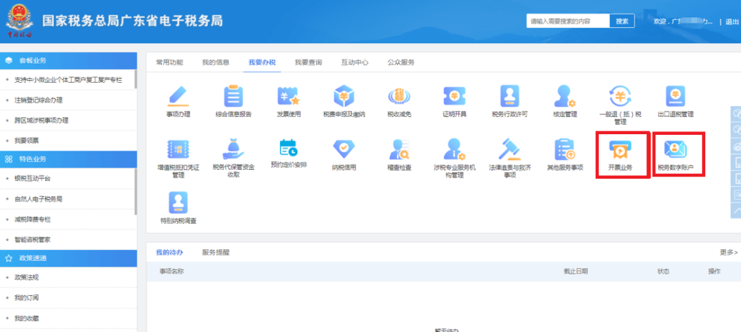The height and width of the screenshot is (332, 741).
Task: Open 智能咨税管家 in the sidebar
Action: pyautogui.click(x=33, y=240)
